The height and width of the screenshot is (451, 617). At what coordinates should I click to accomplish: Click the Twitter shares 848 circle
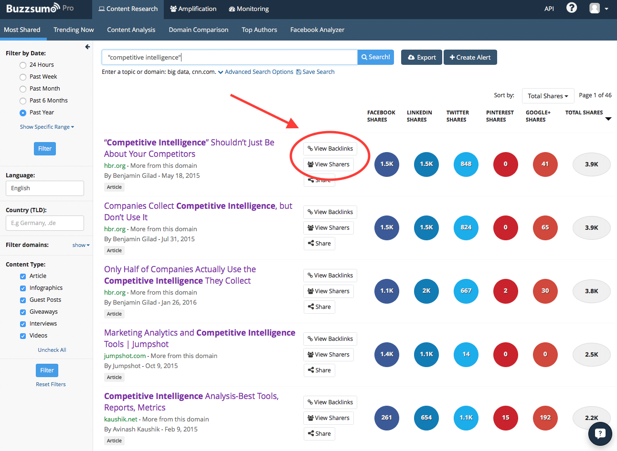pyautogui.click(x=466, y=164)
